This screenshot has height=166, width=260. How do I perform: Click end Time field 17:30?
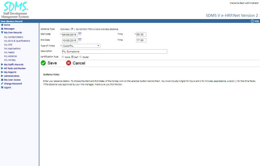(141, 40)
